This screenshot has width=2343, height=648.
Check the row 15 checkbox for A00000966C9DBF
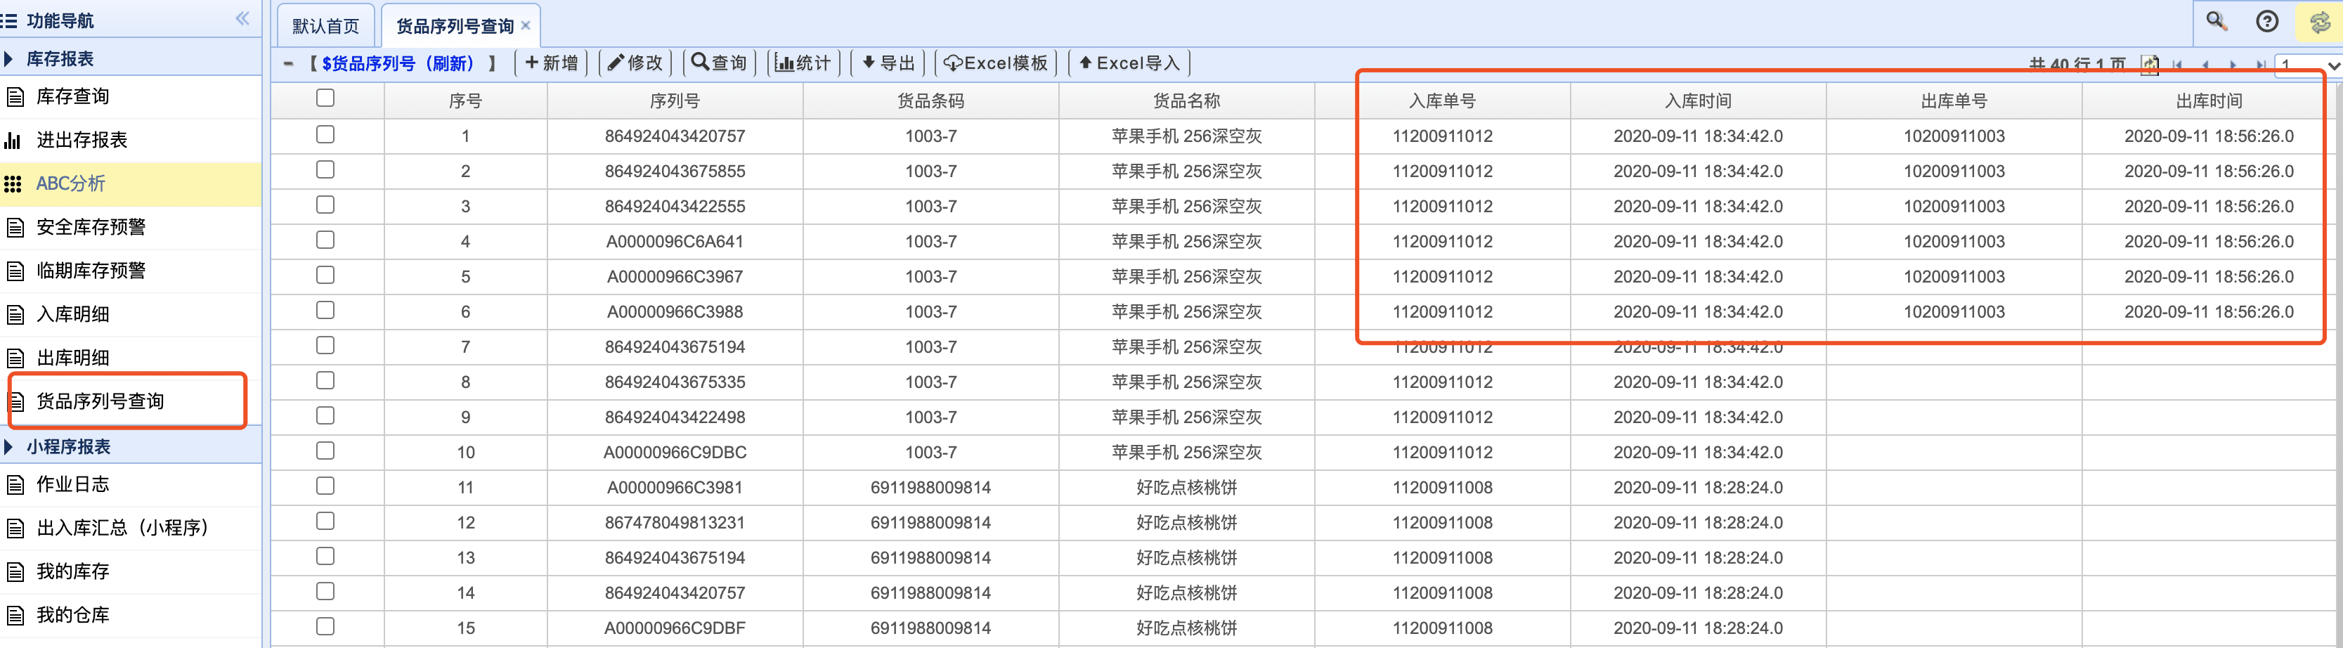325,627
